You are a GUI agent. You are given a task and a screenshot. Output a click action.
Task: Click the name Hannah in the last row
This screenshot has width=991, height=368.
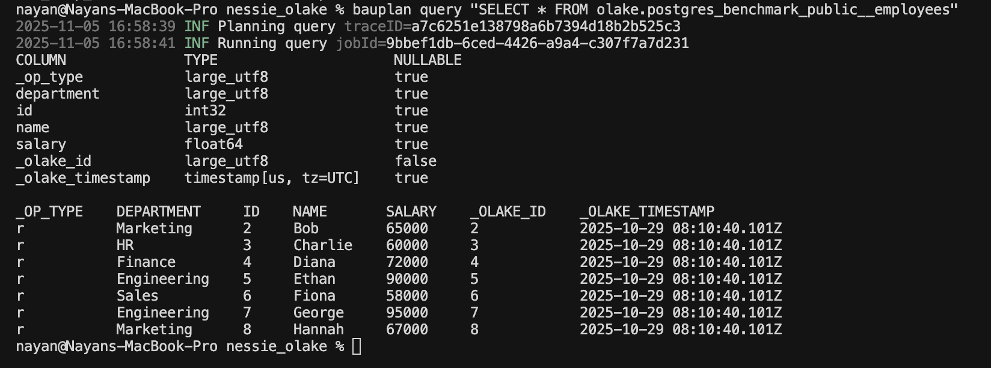click(319, 330)
